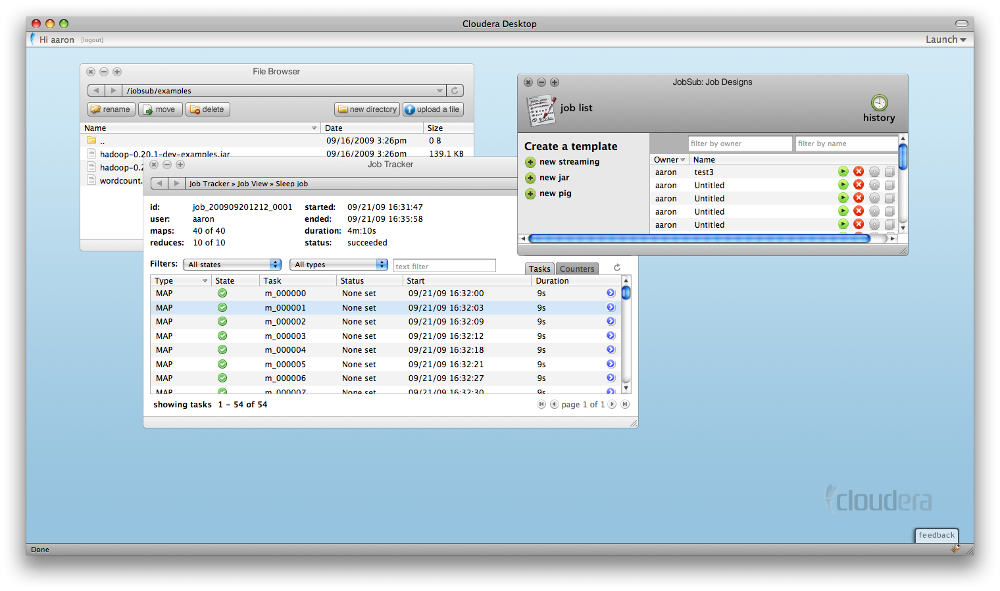The image size is (1000, 591).
Task: Jump to first page of tasks
Action: point(541,404)
